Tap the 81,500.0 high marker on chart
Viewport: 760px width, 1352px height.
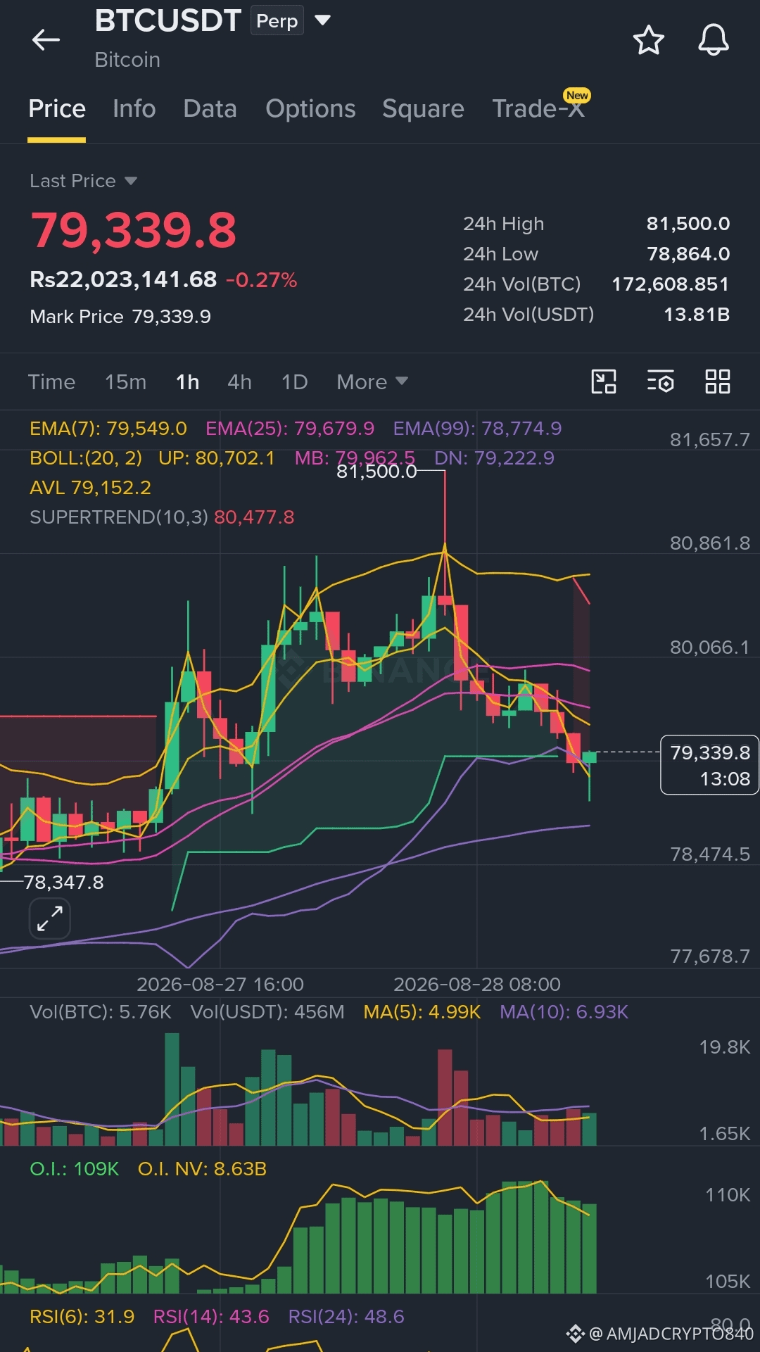click(376, 472)
